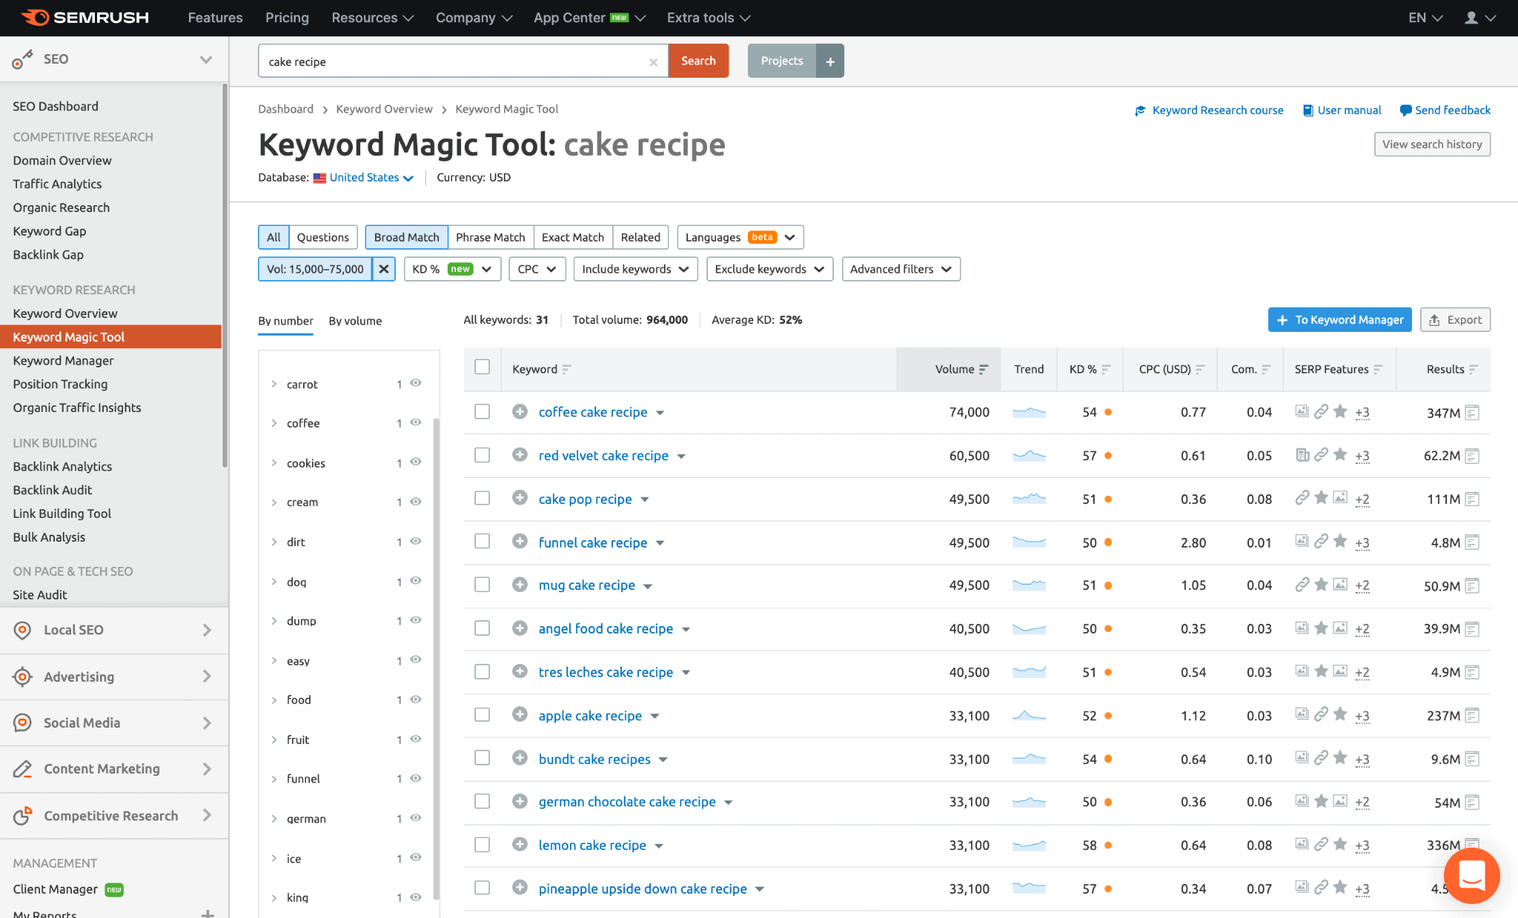View SERP snapshot icon for coffee cake recipe

(1472, 413)
